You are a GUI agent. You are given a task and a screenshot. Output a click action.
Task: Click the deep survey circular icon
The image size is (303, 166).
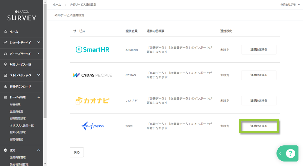click(5, 53)
